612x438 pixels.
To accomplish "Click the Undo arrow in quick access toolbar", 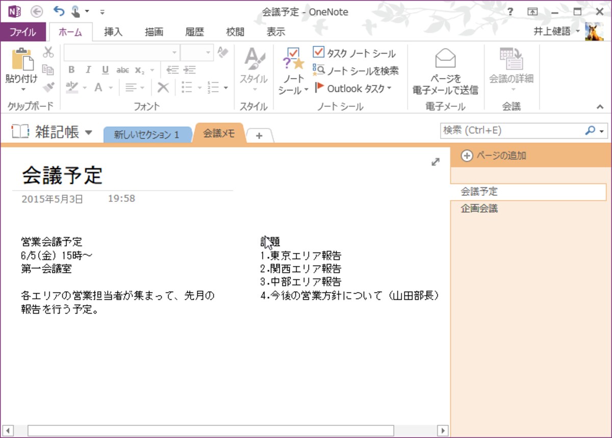I will click(59, 11).
